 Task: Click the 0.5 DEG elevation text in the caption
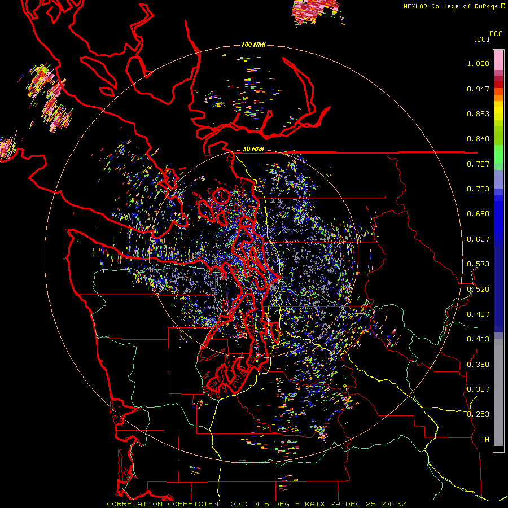(x=271, y=504)
